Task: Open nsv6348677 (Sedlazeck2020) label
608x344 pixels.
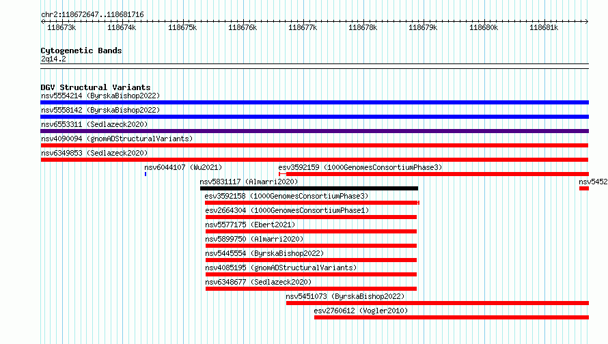Action: [258, 282]
